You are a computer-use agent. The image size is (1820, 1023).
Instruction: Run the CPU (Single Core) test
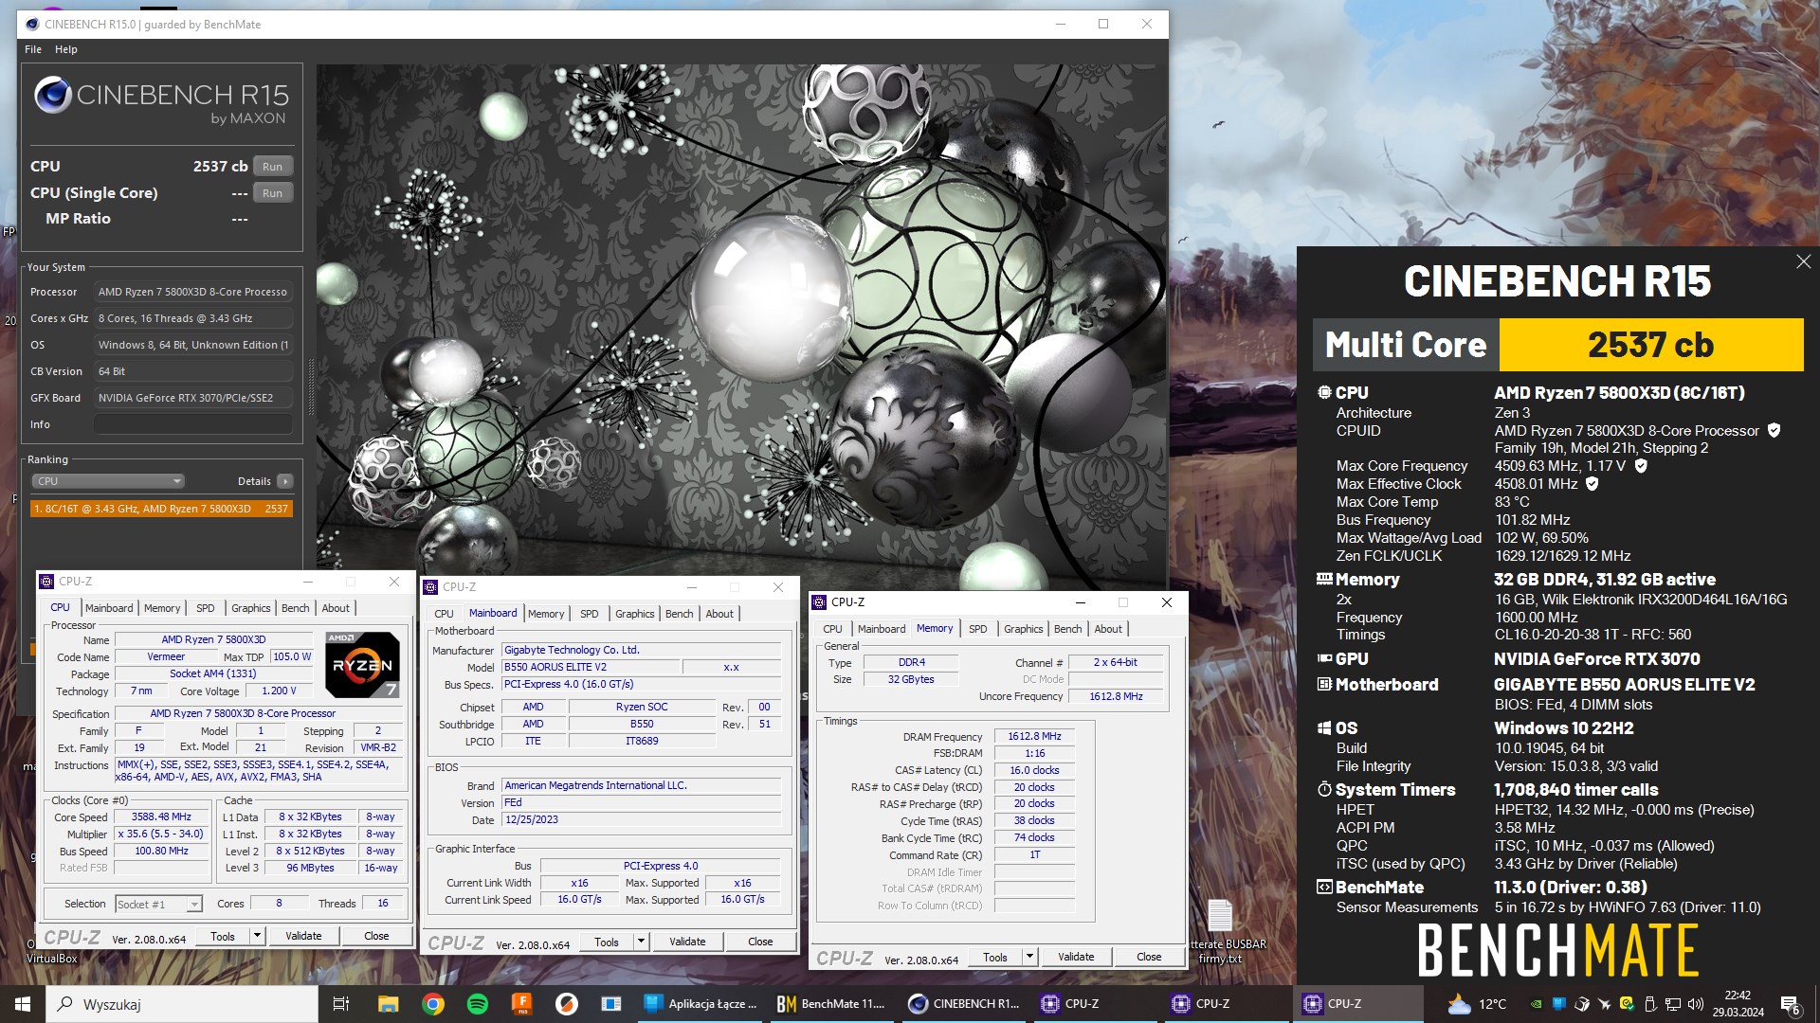tap(272, 193)
